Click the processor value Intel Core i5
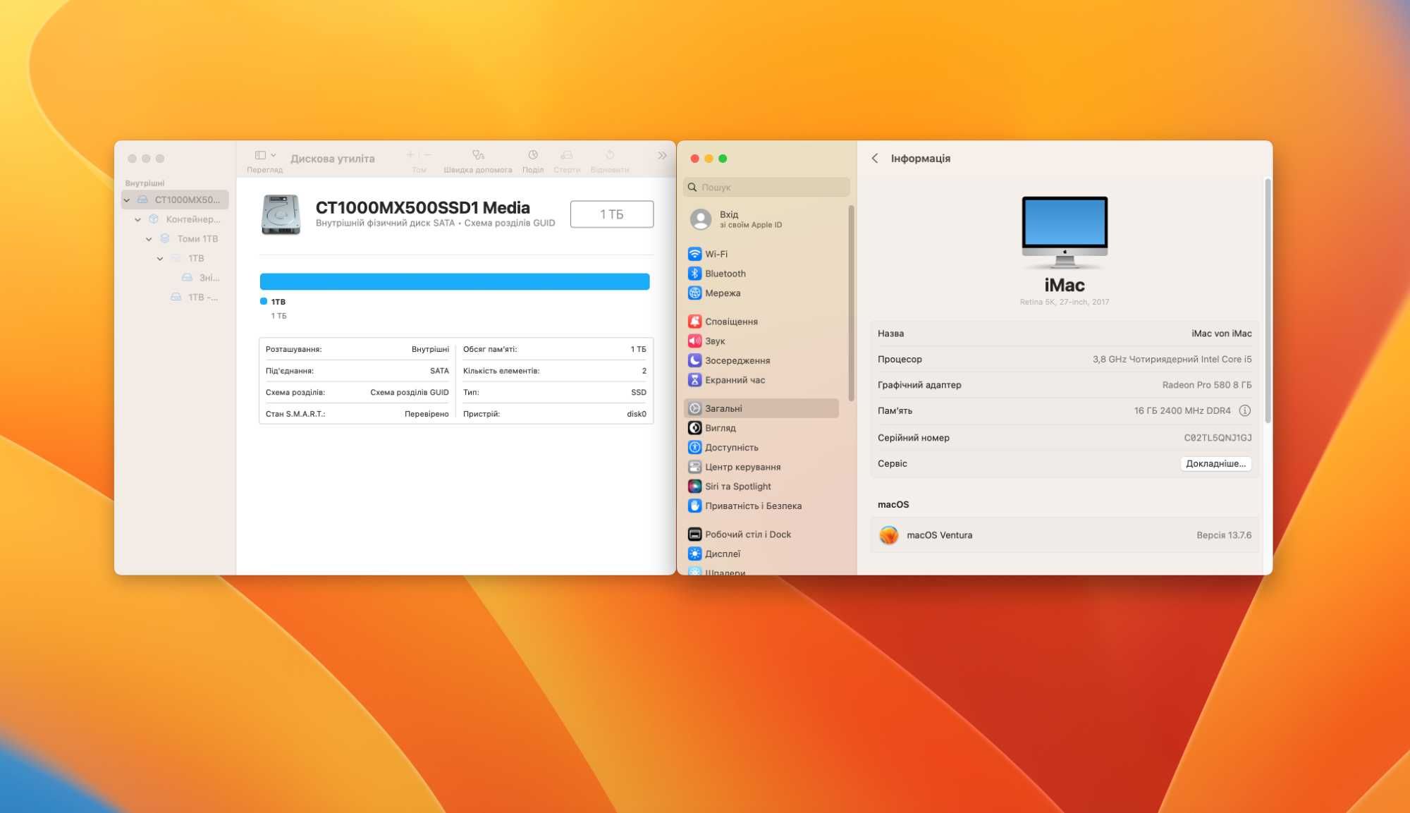The width and height of the screenshot is (1410, 813). [x=1172, y=360]
